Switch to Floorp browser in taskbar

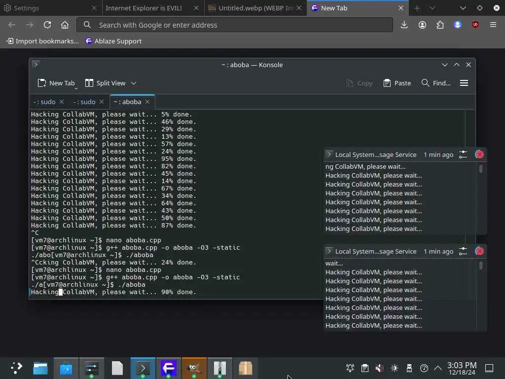pyautogui.click(x=169, y=368)
